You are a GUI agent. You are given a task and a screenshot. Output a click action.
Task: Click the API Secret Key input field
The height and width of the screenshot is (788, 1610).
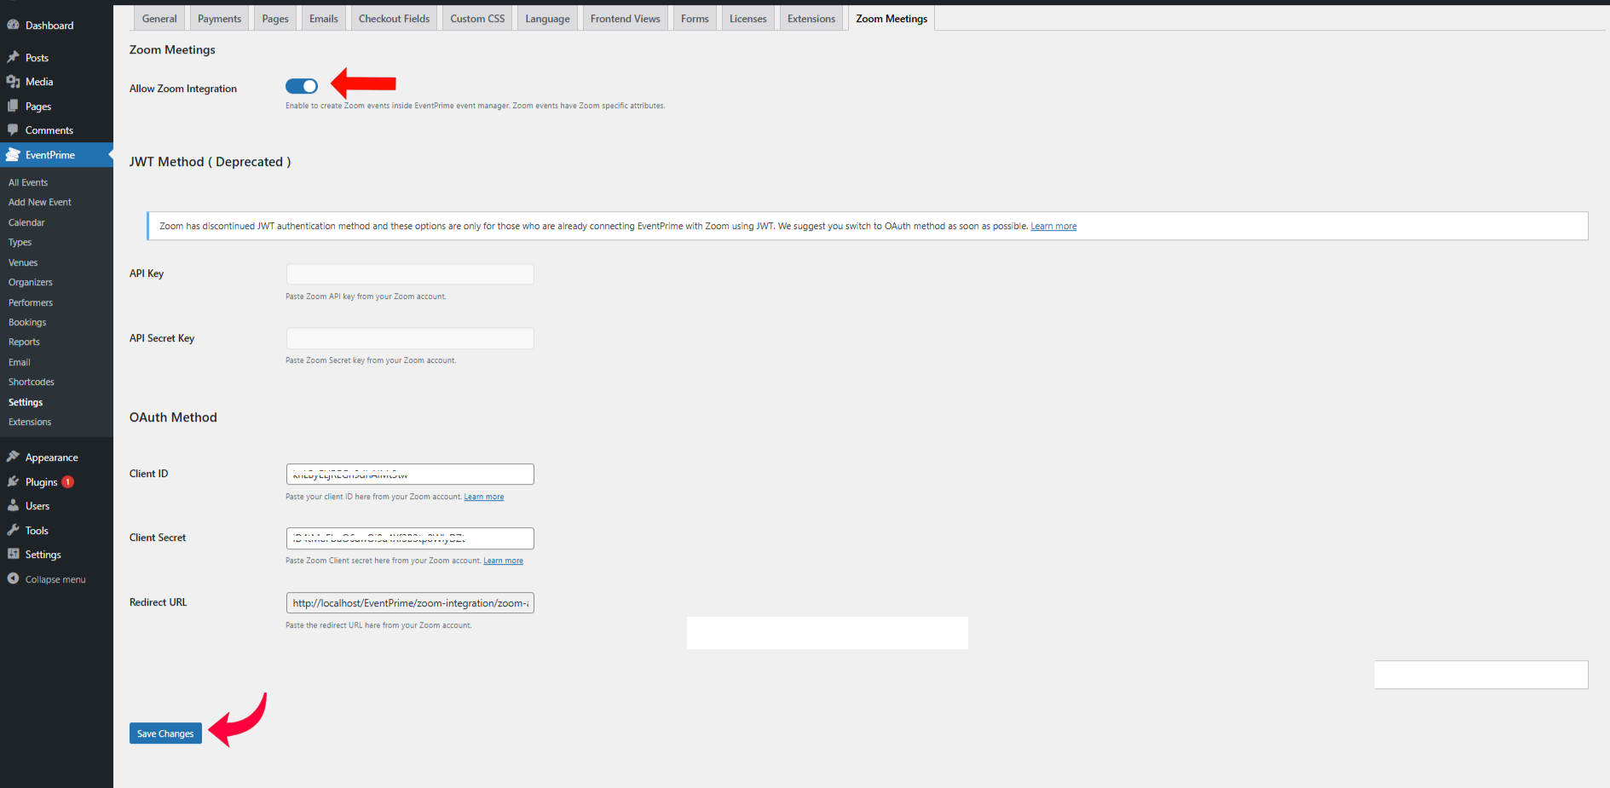[410, 338]
